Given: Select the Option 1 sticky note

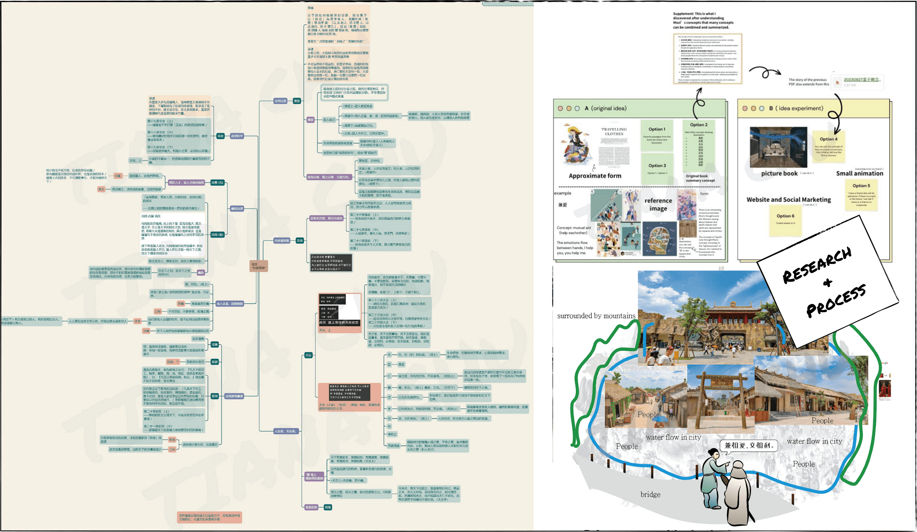Looking at the screenshot, I should click(657, 136).
